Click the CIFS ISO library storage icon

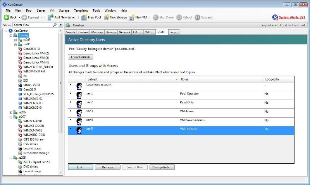[x=20, y=139]
